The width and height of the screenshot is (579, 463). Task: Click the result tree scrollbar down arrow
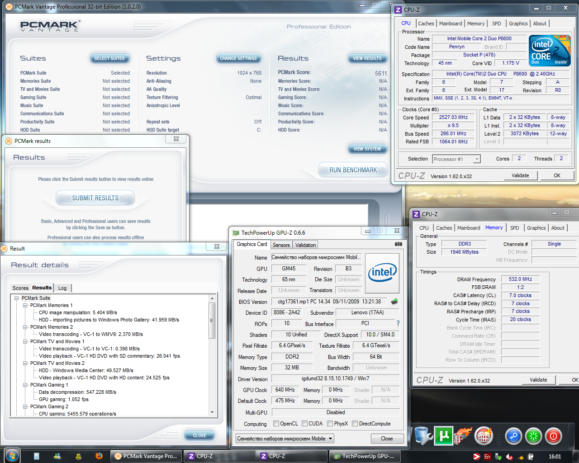point(212,412)
